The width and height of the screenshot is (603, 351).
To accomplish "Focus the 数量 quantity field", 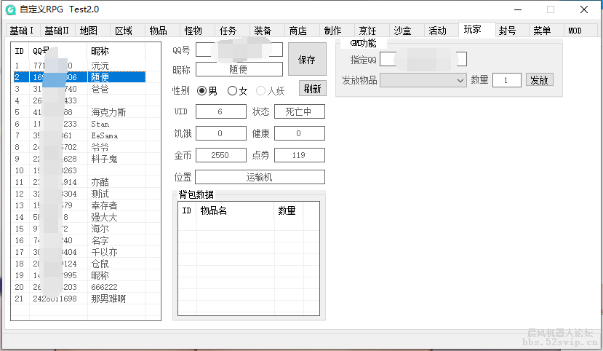I will pyautogui.click(x=506, y=80).
